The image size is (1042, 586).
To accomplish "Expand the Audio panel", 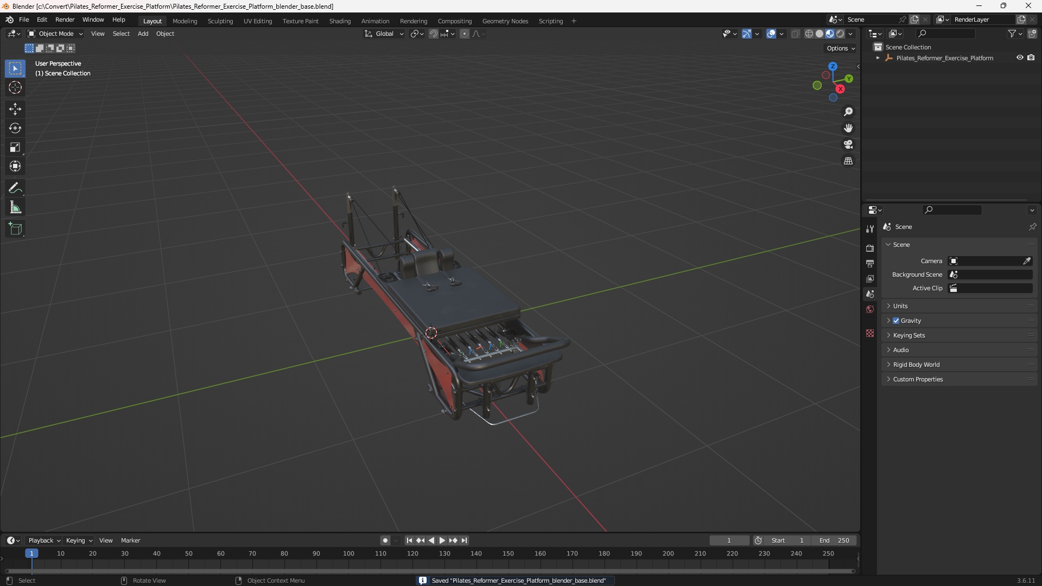I will point(901,350).
